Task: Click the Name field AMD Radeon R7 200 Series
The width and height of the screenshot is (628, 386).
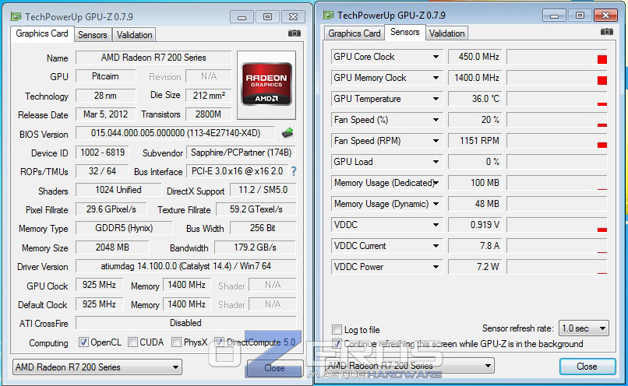Action: [x=153, y=58]
